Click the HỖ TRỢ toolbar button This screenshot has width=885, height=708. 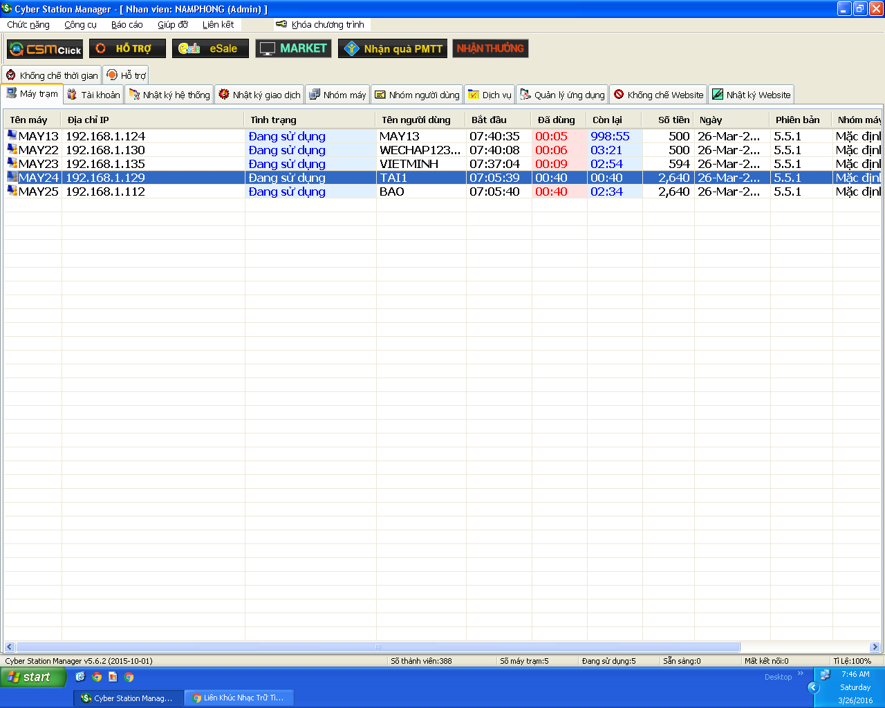tap(128, 48)
